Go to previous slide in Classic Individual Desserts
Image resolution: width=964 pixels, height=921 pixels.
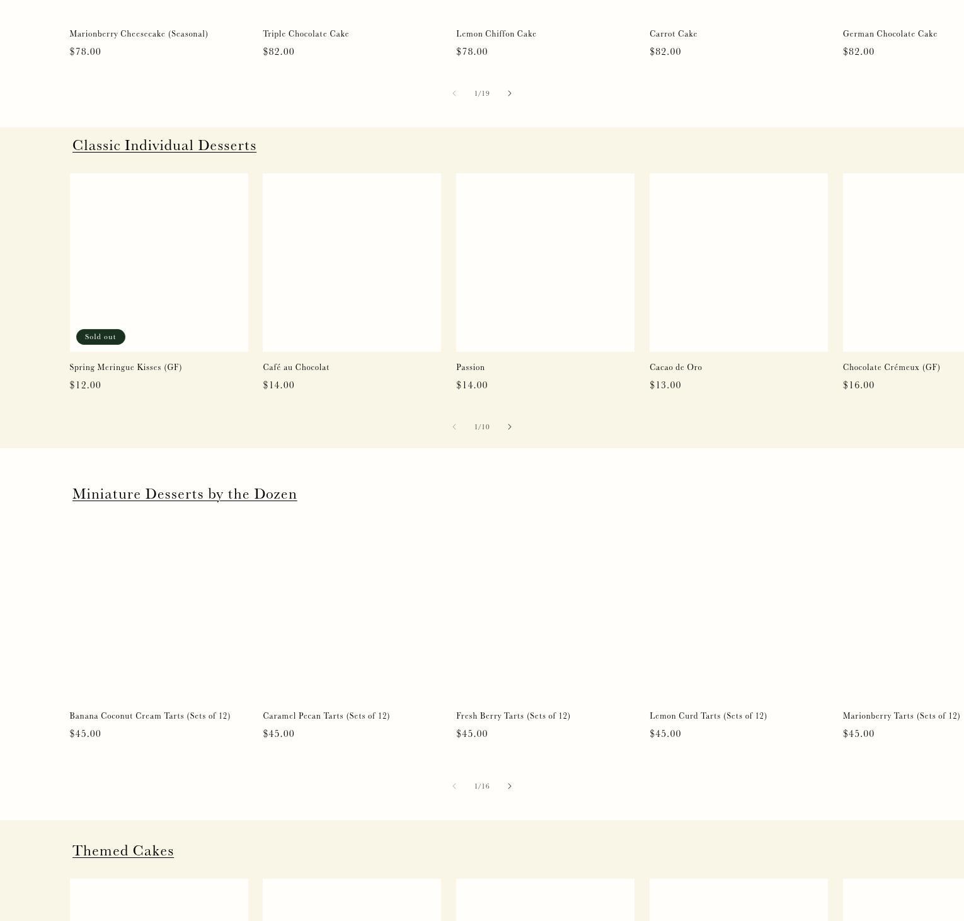pyautogui.click(x=454, y=427)
